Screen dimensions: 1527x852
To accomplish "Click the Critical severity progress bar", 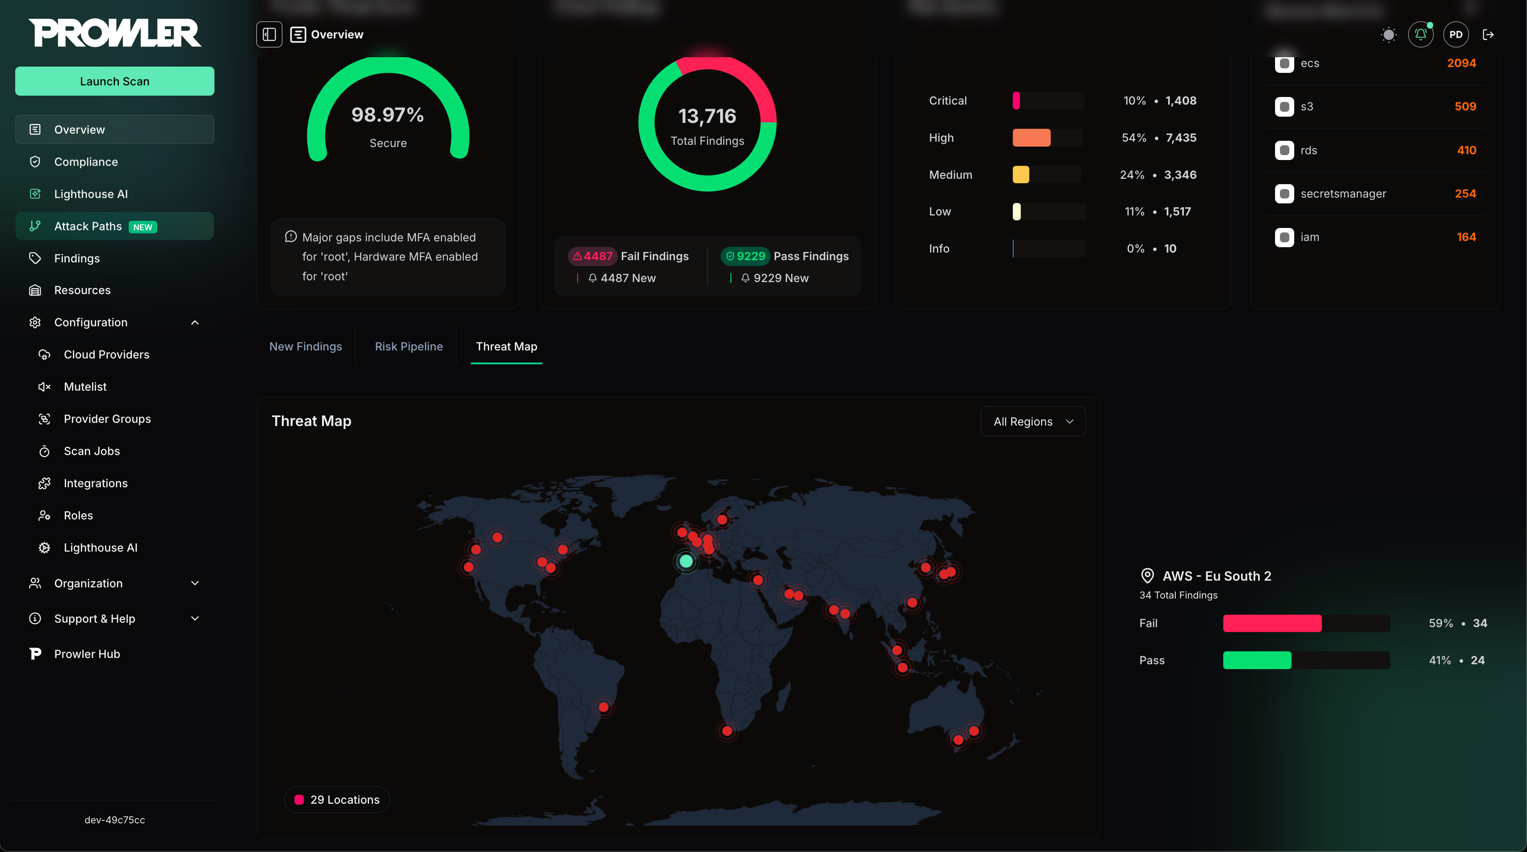I will pyautogui.click(x=1048, y=100).
